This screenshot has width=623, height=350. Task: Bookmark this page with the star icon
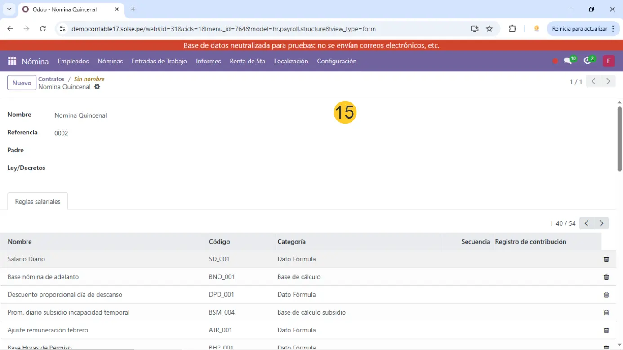tap(489, 29)
